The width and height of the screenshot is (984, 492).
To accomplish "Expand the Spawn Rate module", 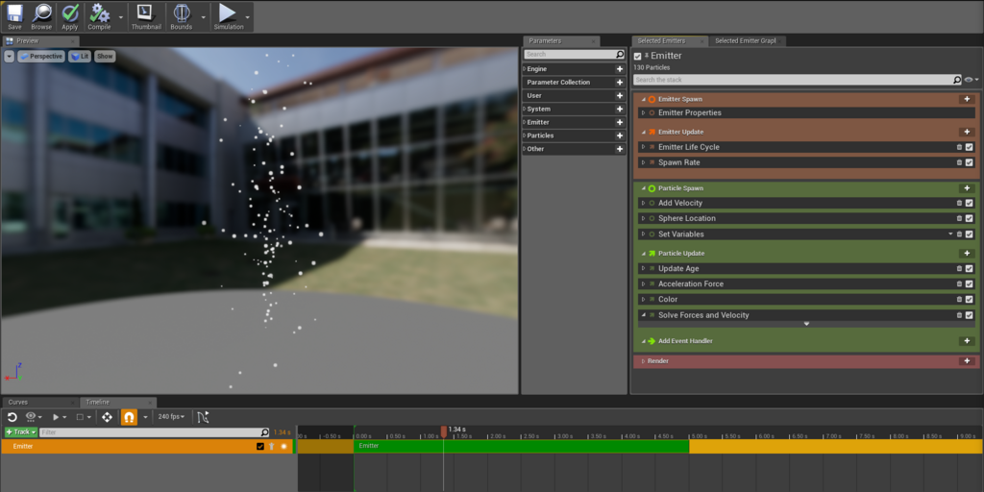I will tap(643, 162).
